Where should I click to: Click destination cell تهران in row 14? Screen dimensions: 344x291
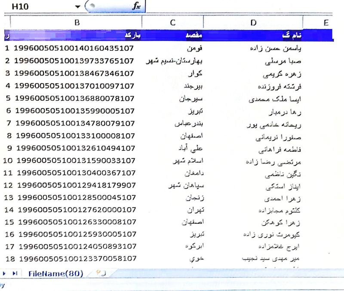[196, 210]
